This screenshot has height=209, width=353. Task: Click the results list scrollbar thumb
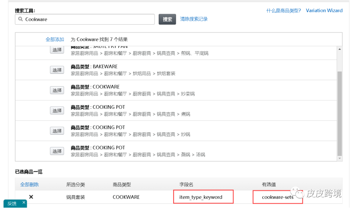point(340,113)
